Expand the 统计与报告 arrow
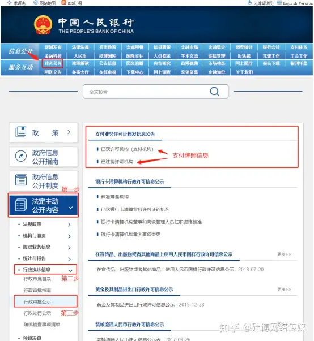 pos(69,259)
